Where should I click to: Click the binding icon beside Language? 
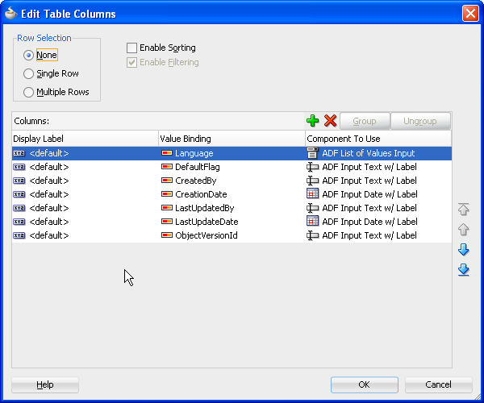[167, 153]
